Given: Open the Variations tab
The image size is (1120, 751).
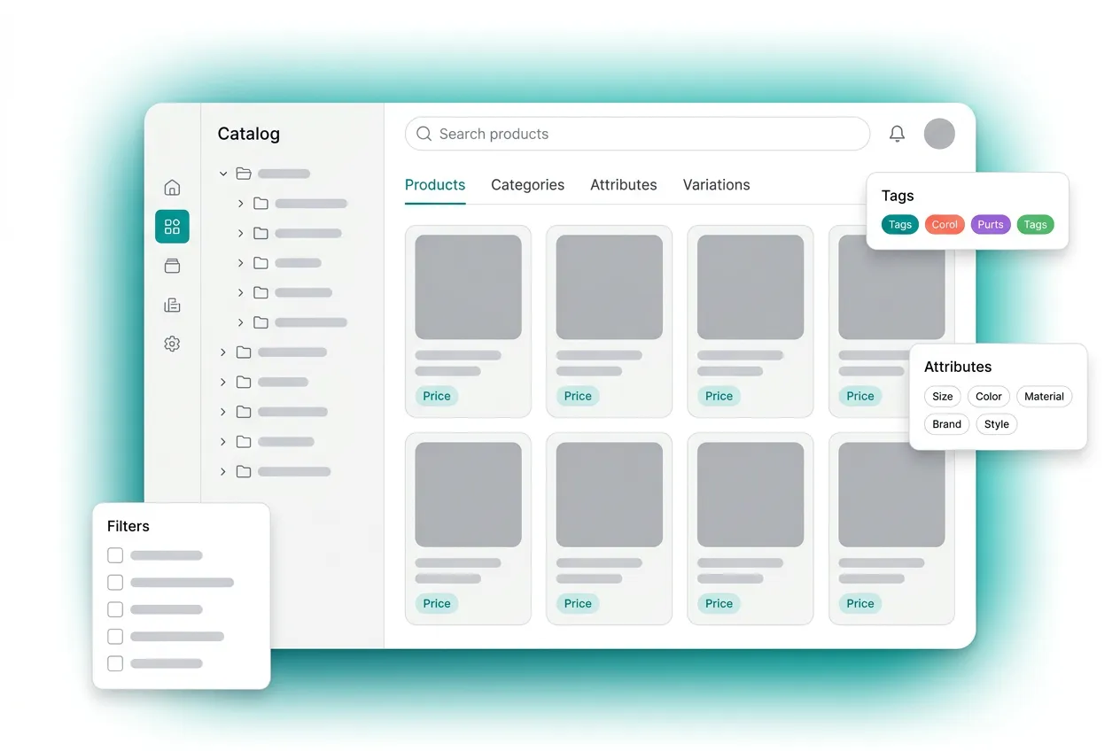Looking at the screenshot, I should (717, 184).
